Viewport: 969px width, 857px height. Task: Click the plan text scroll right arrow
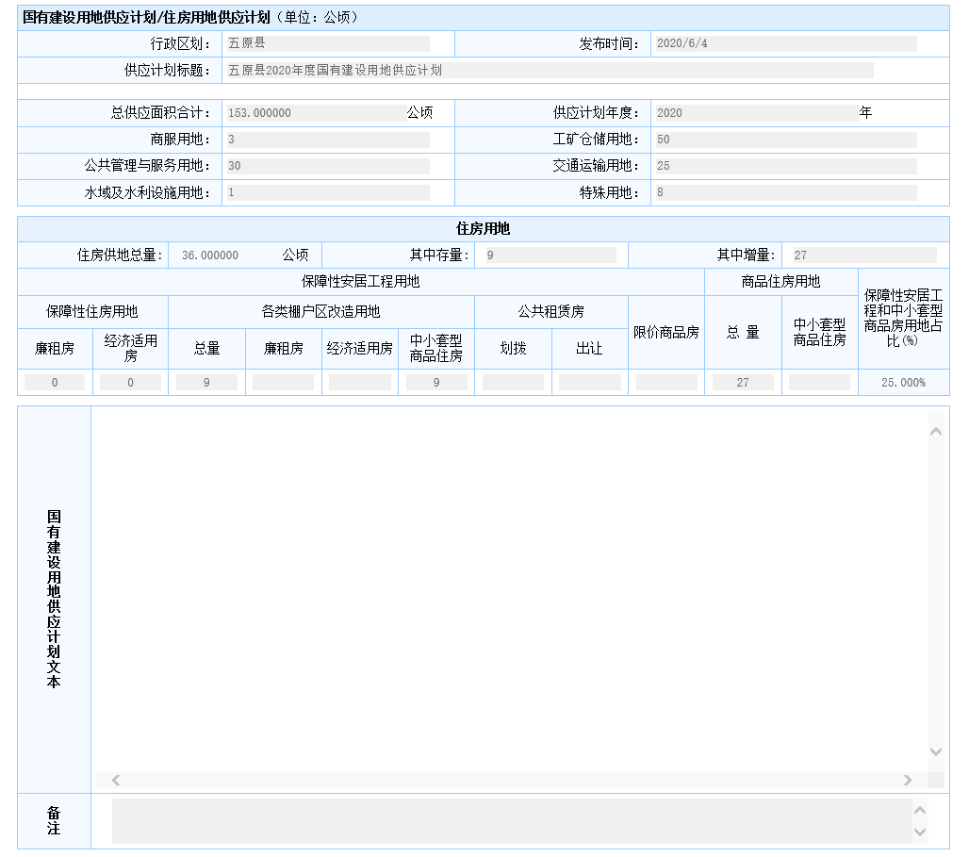click(x=908, y=780)
